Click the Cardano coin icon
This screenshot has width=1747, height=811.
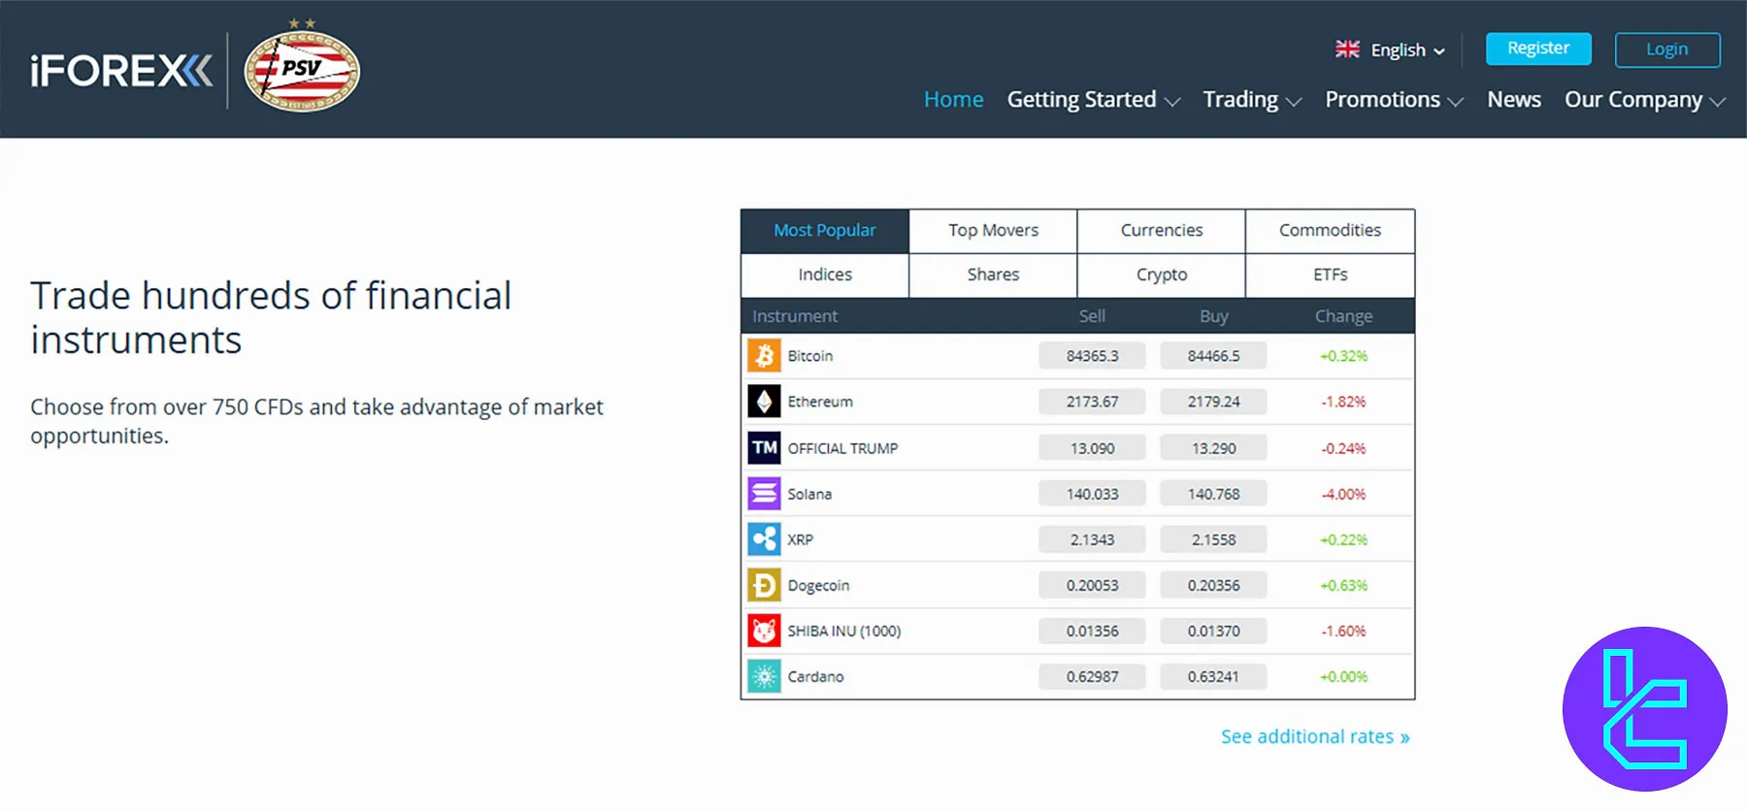point(764,676)
